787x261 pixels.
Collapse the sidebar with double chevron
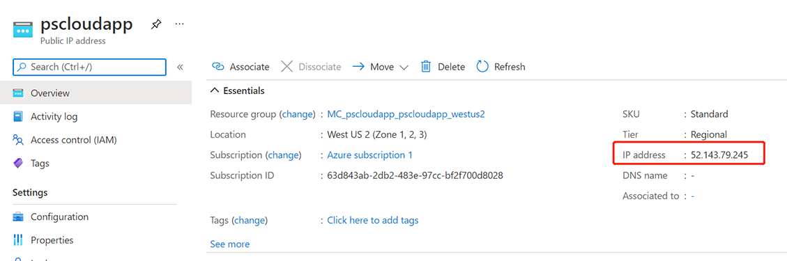(180, 67)
